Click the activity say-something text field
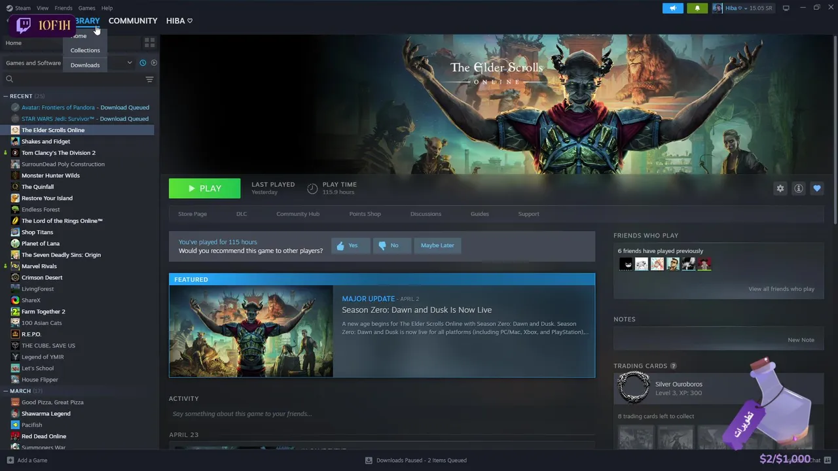The height and width of the screenshot is (471, 838). tap(382, 414)
